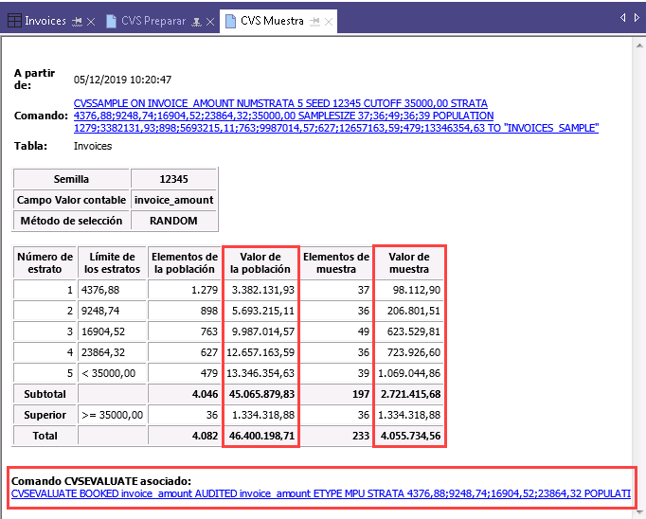646x519 pixels.
Task: Close the CVS Muestra tab
Action: 329,20
